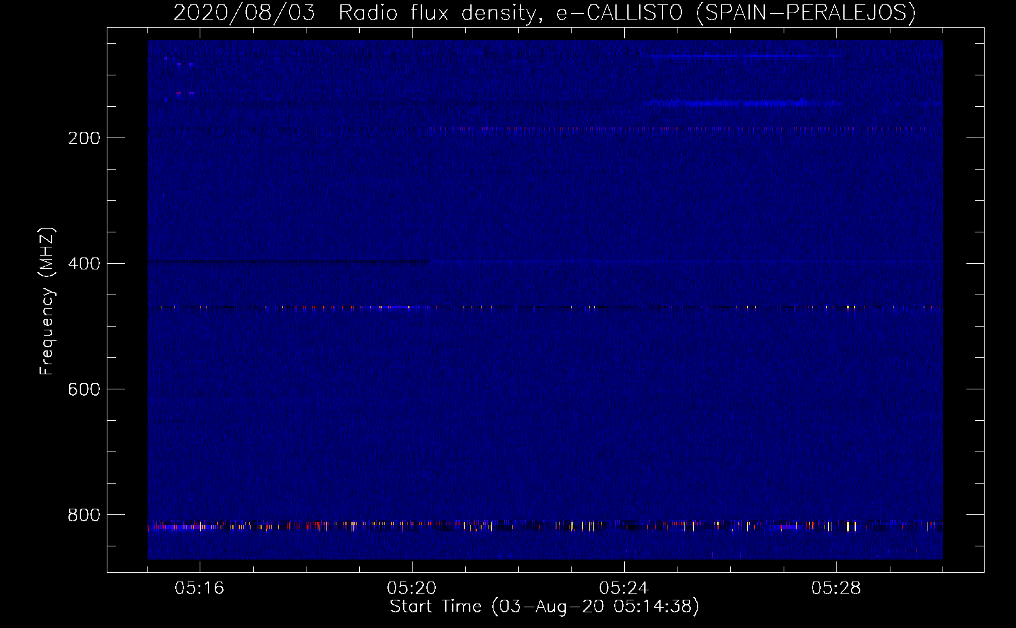Click the 05:20 time tick label
This screenshot has width=1016, height=628.
point(412,588)
